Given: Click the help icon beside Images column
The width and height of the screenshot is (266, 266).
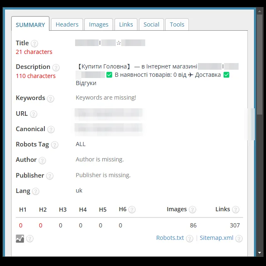Looking at the screenshot, I should tap(193, 210).
